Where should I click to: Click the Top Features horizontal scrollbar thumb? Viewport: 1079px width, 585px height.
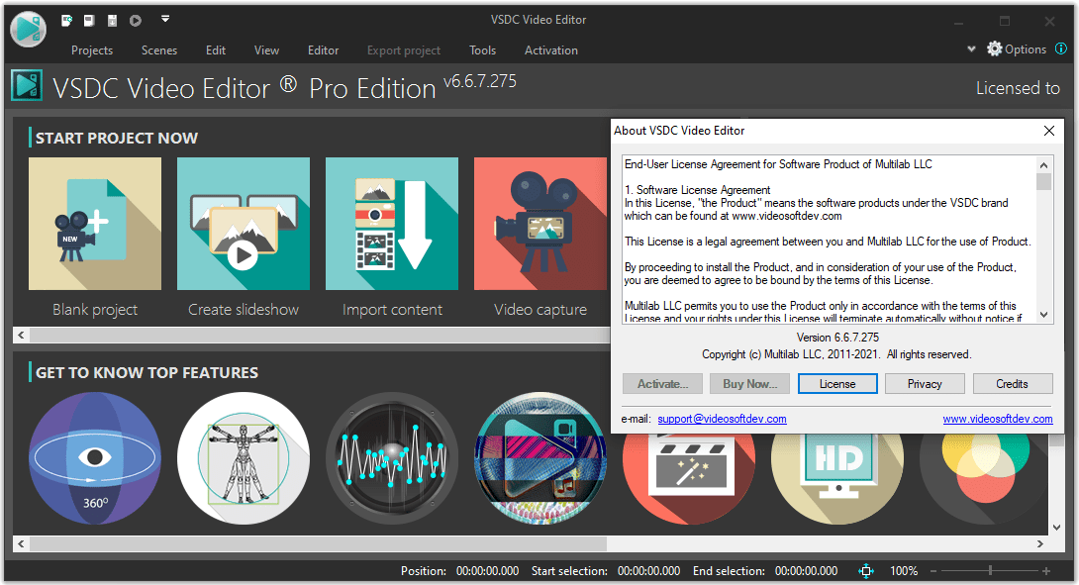point(318,543)
